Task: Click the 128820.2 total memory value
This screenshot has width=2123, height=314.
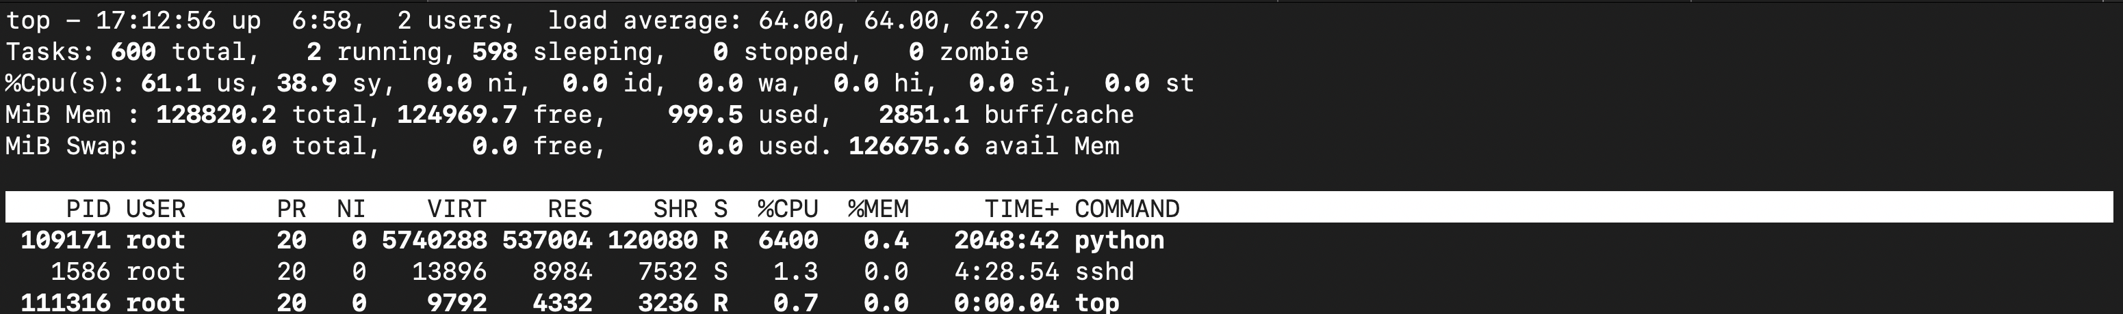Action: [x=216, y=114]
